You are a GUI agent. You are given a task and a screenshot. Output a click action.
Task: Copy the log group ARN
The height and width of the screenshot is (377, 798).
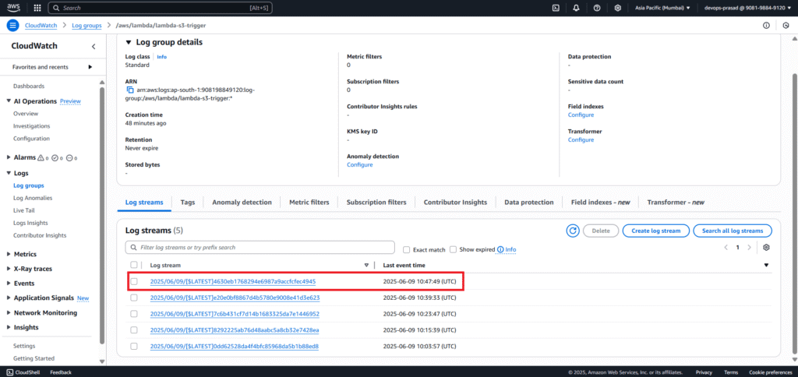(130, 90)
